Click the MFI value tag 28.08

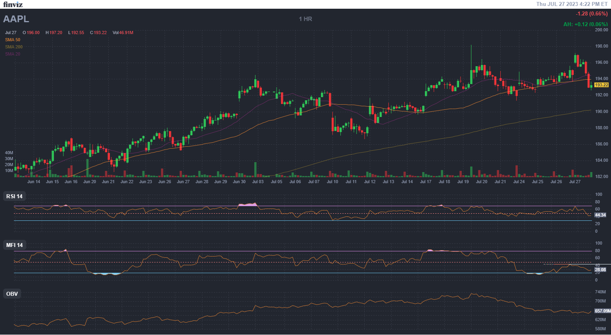pyautogui.click(x=600, y=270)
